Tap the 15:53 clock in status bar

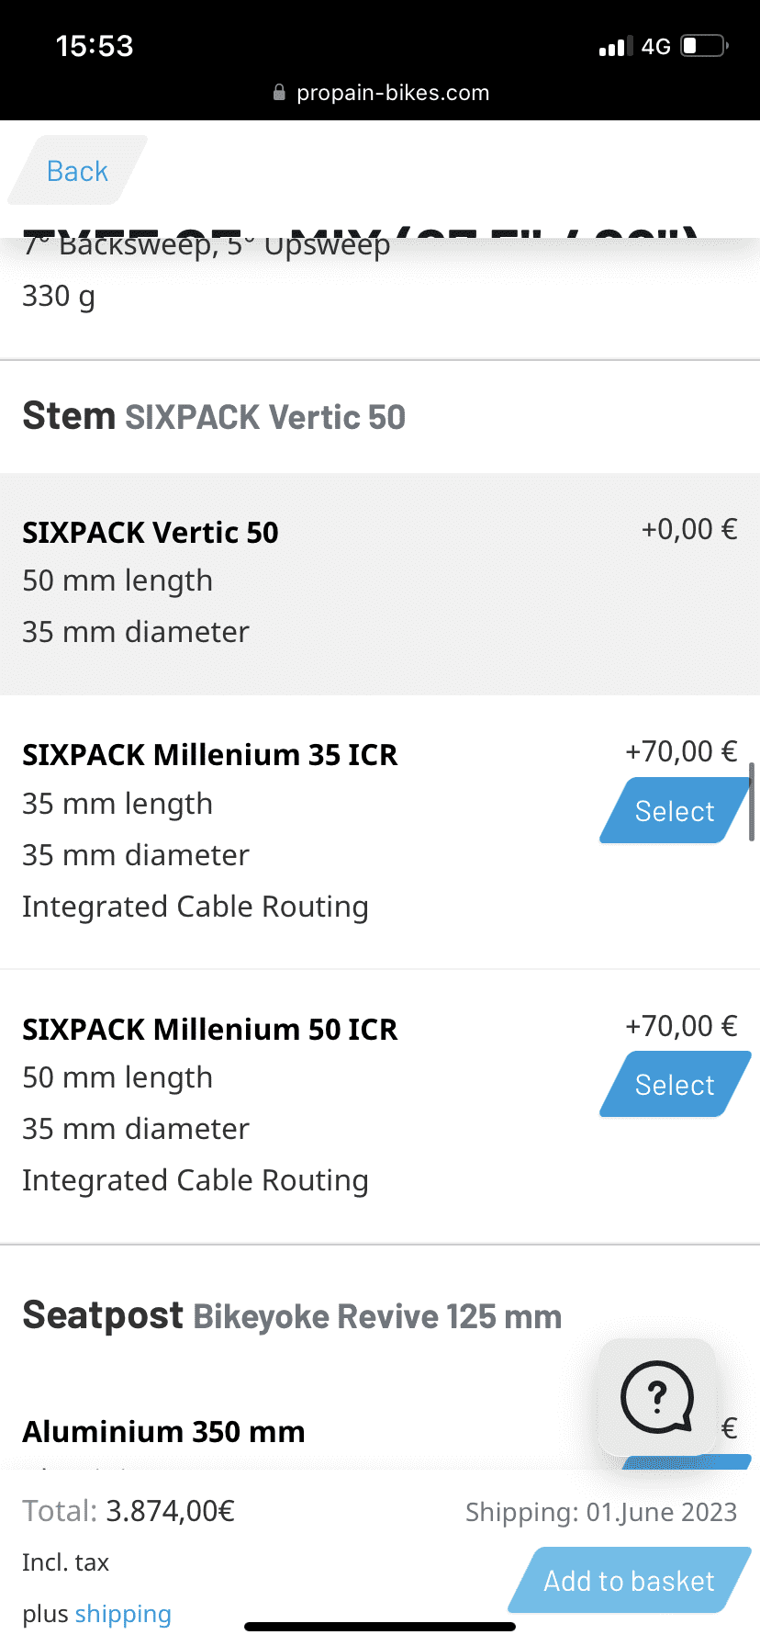[95, 46]
